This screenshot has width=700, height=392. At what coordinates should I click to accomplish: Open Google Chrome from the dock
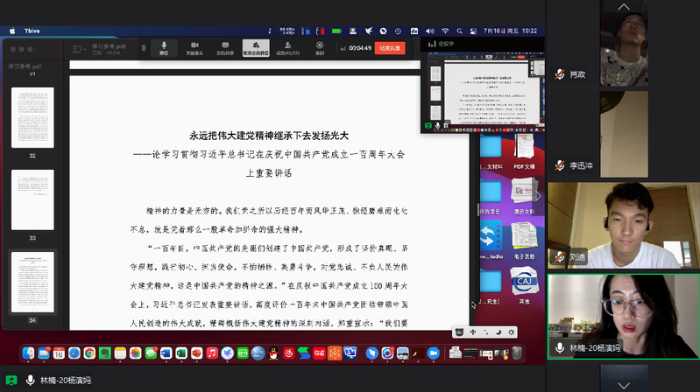point(89,353)
